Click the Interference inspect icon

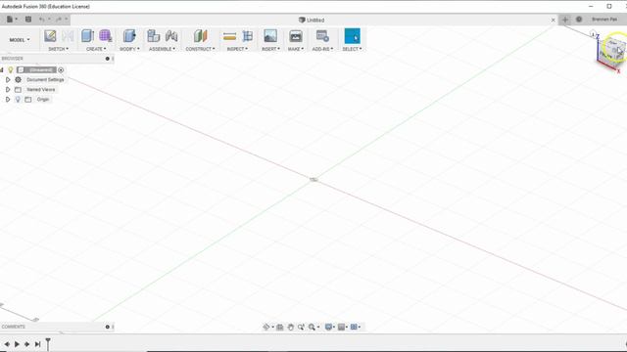tap(248, 36)
